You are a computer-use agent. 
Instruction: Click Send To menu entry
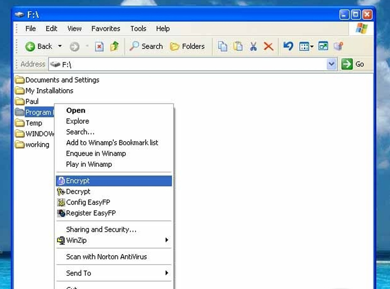[x=114, y=273]
